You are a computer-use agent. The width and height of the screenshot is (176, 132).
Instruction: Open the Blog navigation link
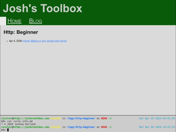36,21
